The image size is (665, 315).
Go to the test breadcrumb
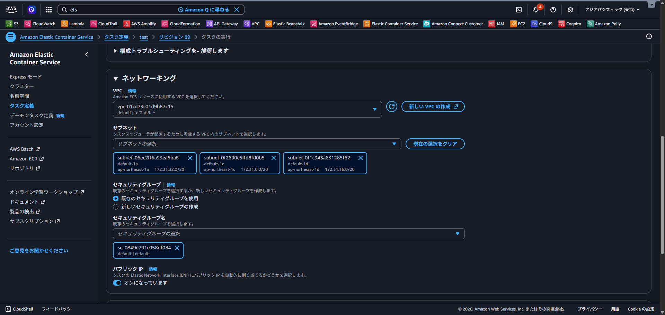point(144,37)
